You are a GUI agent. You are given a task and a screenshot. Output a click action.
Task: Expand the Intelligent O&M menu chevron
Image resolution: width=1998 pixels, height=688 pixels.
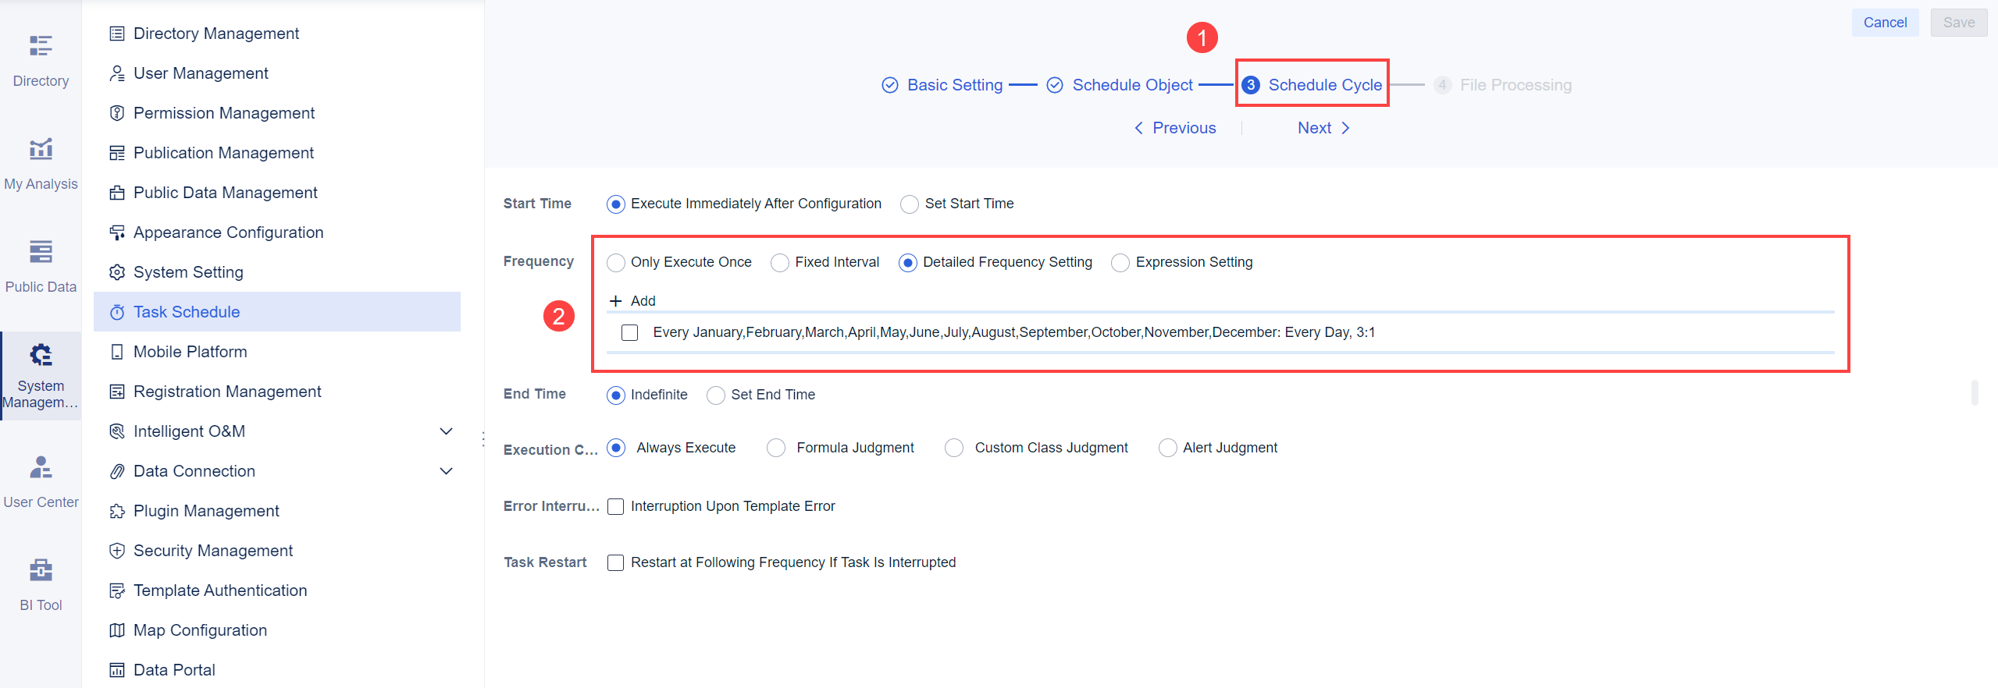[447, 431]
